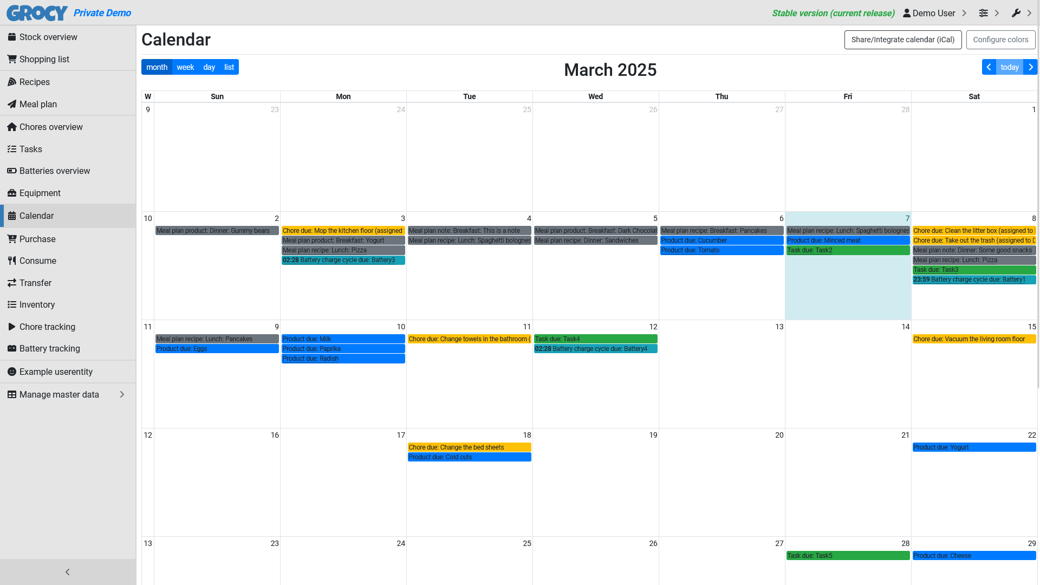
Task: Click the Share/Integrate calendar (iCal) button
Action: [x=903, y=40]
